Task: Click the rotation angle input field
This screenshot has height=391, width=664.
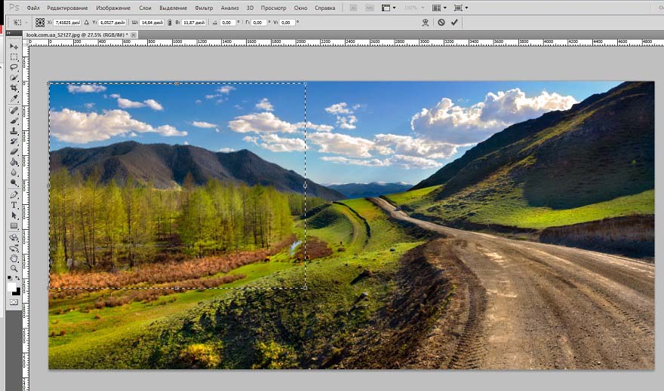Action: click(x=227, y=23)
